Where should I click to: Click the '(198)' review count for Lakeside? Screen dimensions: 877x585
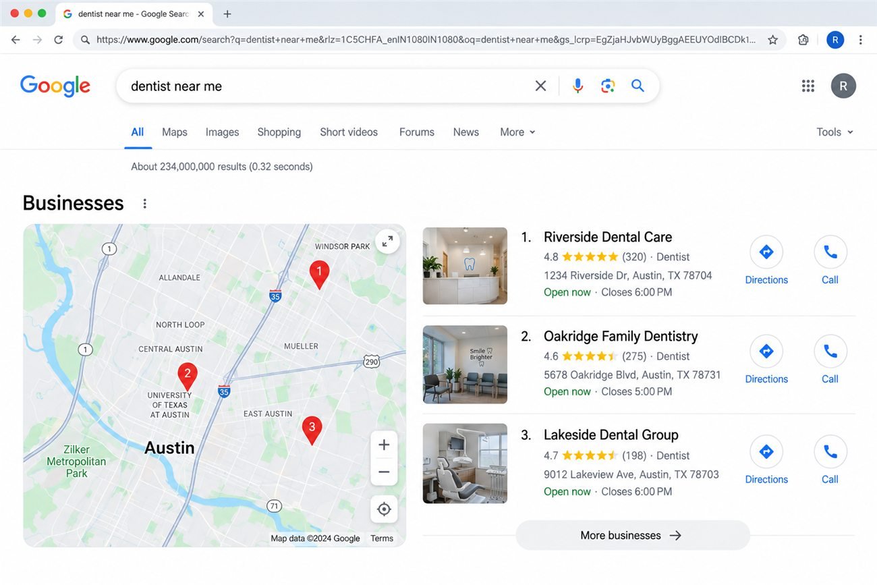pyautogui.click(x=634, y=455)
